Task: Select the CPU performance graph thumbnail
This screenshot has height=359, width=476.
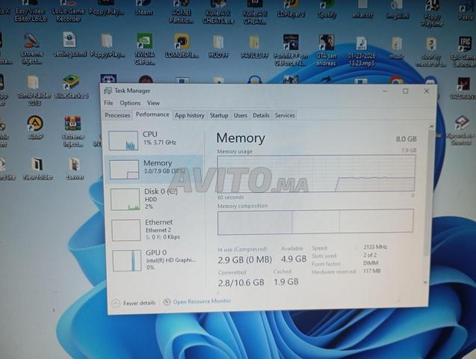Action: [x=124, y=141]
